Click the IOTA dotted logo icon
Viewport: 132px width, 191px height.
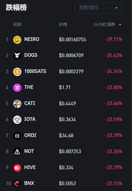[x=17, y=120]
